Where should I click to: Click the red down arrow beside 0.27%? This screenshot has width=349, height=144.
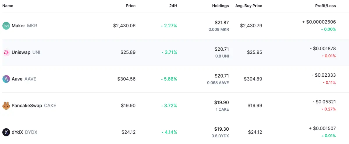pyautogui.click(x=323, y=109)
